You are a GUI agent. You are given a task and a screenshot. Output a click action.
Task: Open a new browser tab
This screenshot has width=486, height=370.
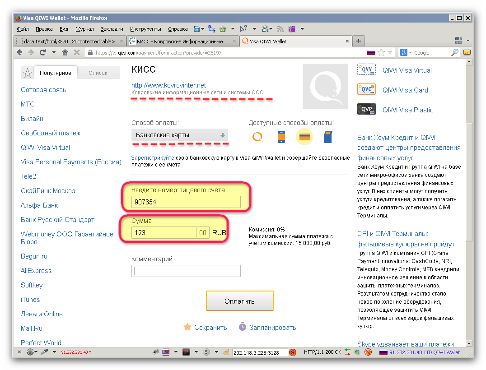[x=358, y=41]
